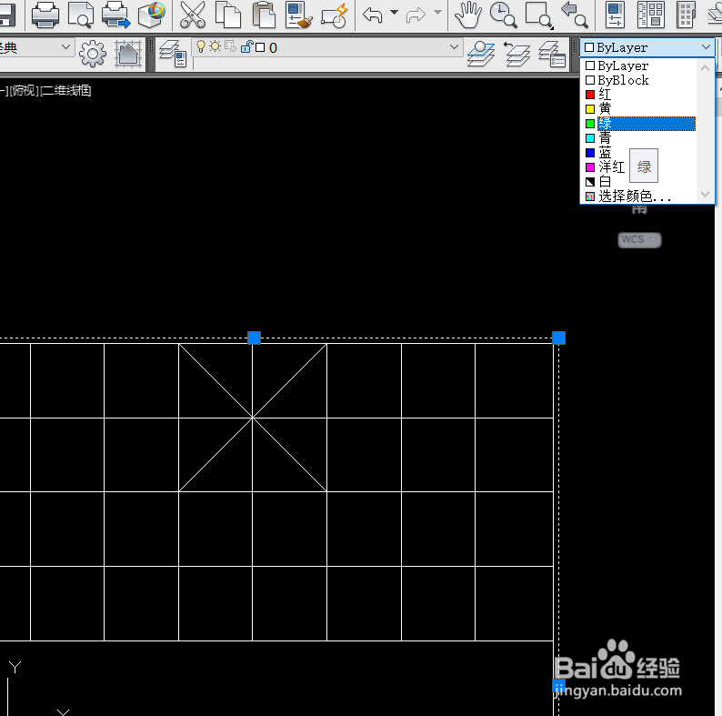Select 白 (white) color entry
This screenshot has height=716, width=722.
pyautogui.click(x=640, y=182)
